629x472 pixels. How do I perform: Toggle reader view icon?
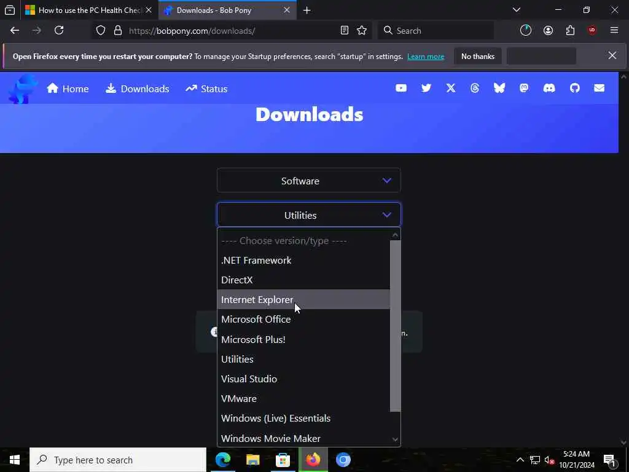(344, 31)
